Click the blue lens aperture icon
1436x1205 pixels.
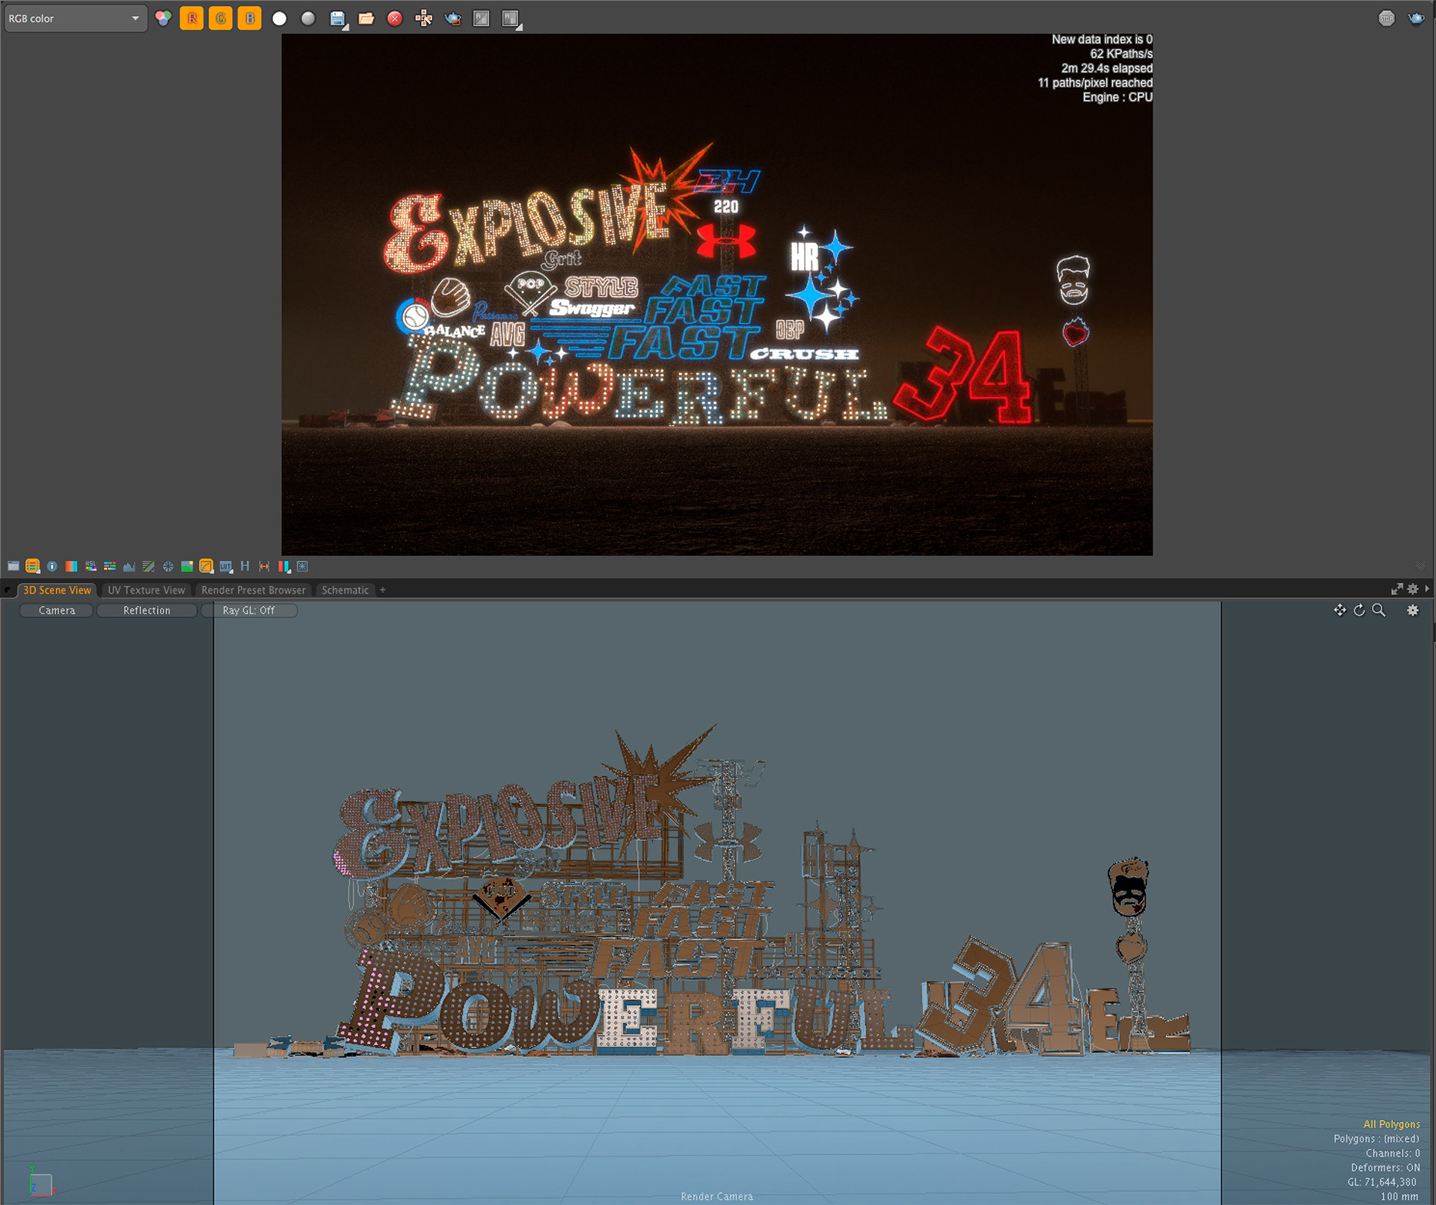(168, 567)
